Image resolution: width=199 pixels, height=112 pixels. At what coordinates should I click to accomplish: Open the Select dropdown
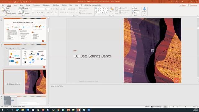pos(136,13)
